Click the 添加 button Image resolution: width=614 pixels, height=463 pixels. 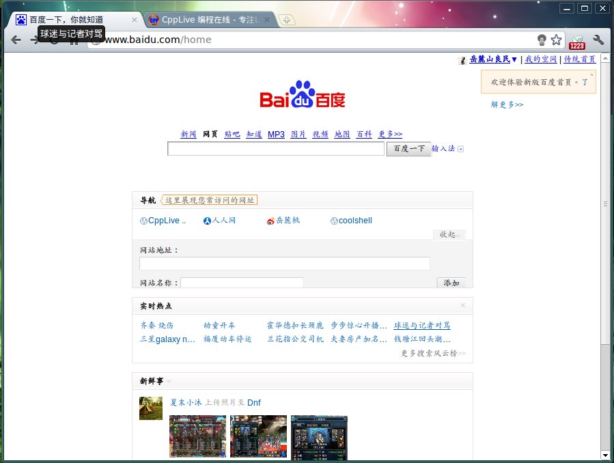(451, 283)
